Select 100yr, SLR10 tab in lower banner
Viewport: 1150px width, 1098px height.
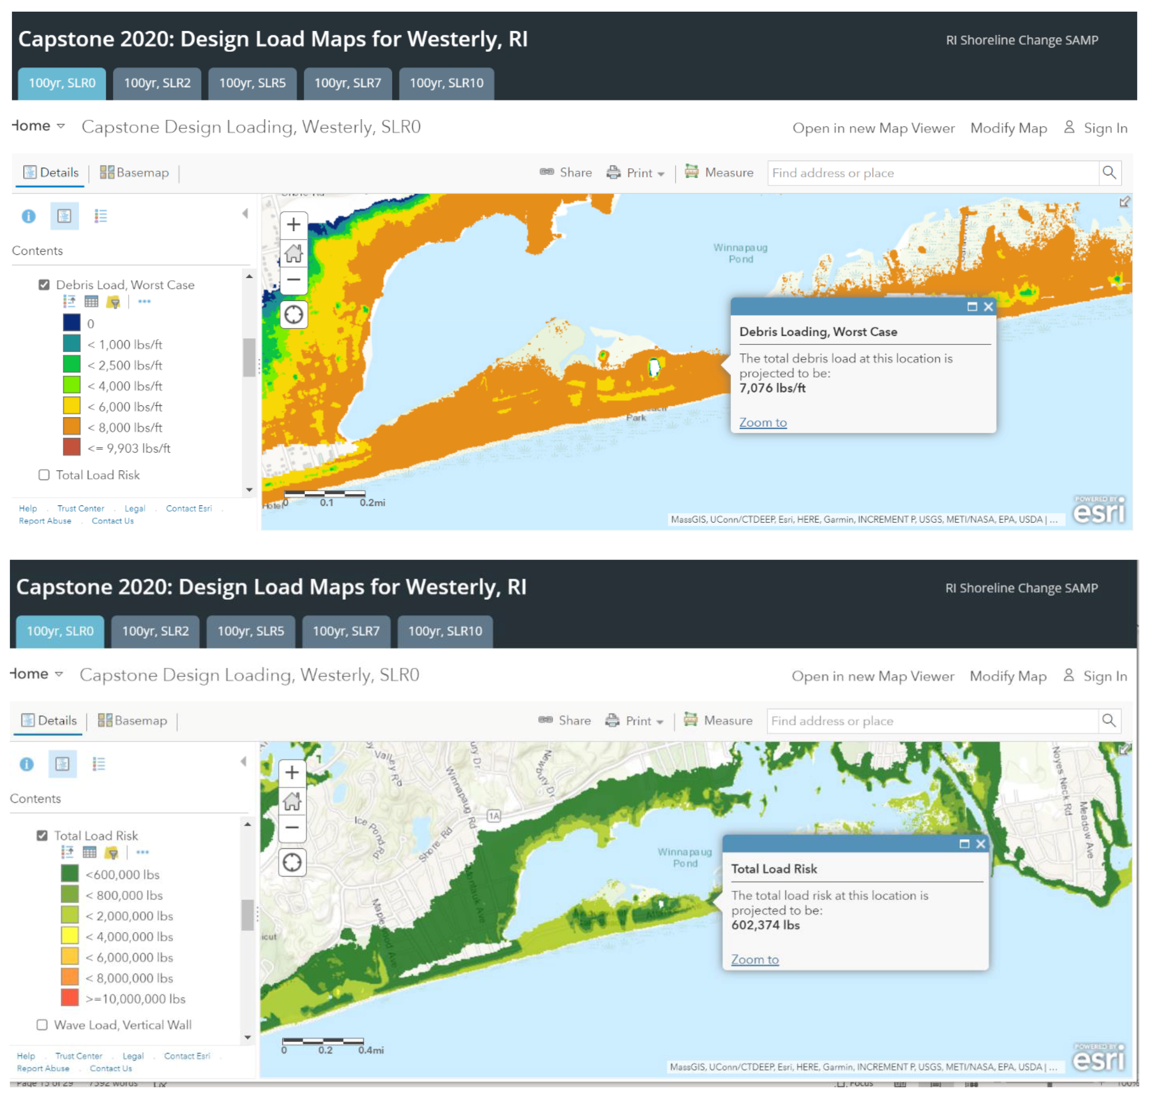point(445,631)
